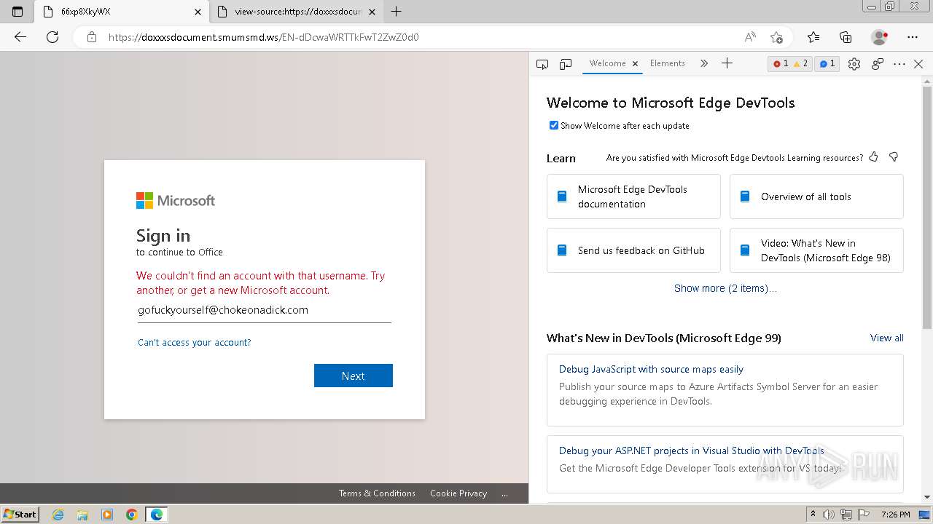Click the browser Back arrow
The width and height of the screenshot is (933, 524).
(x=20, y=37)
